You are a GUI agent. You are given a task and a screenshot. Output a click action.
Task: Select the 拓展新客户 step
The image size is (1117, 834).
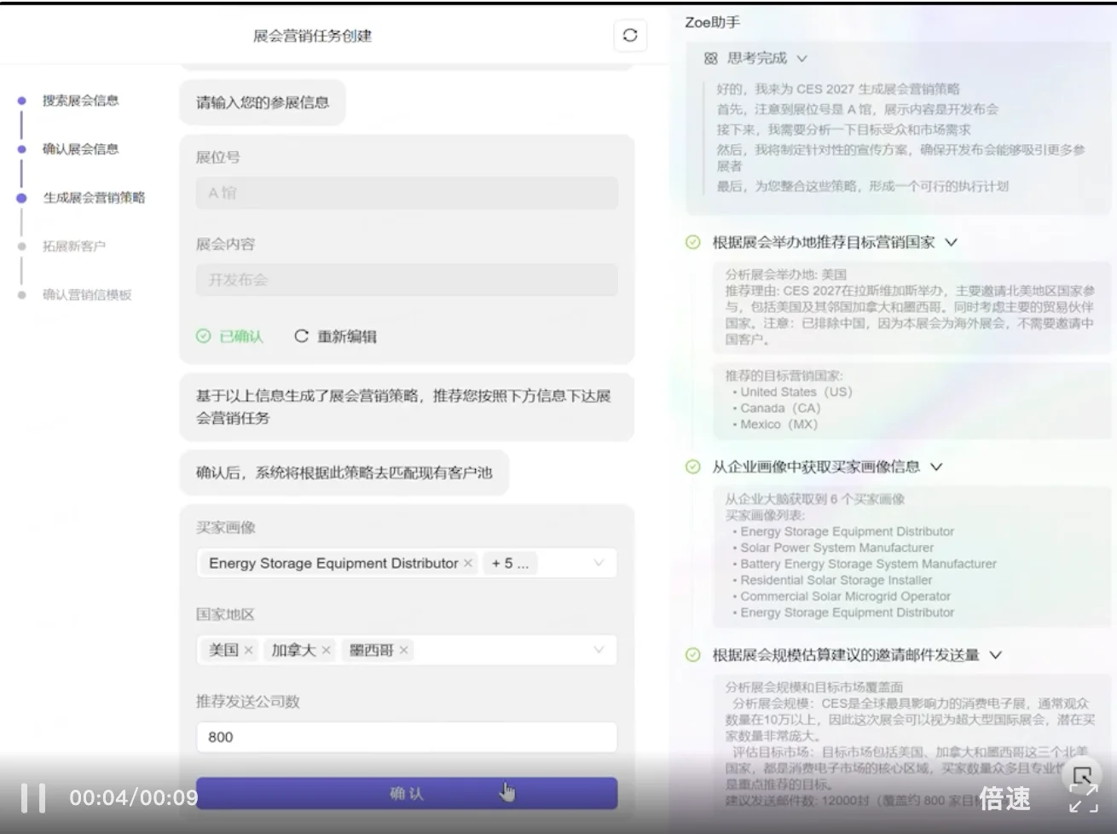coord(74,246)
